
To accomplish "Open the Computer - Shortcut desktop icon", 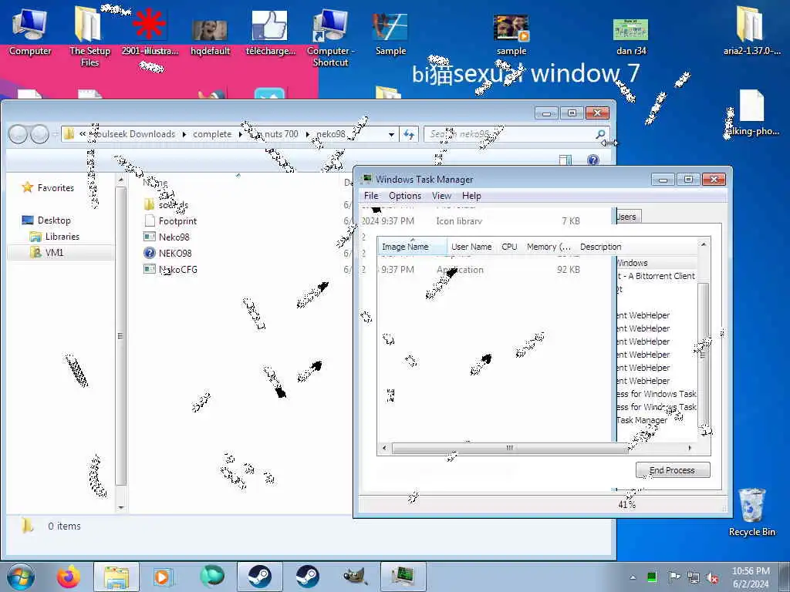I will (330, 36).
